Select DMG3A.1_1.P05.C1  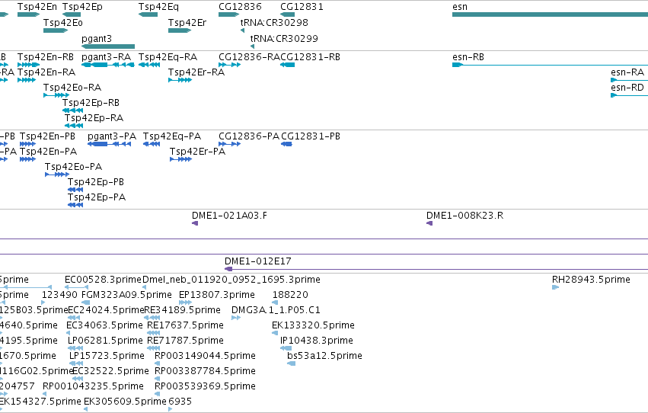point(236,318)
